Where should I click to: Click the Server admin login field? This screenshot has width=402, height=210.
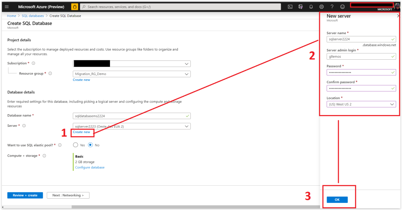(x=361, y=57)
